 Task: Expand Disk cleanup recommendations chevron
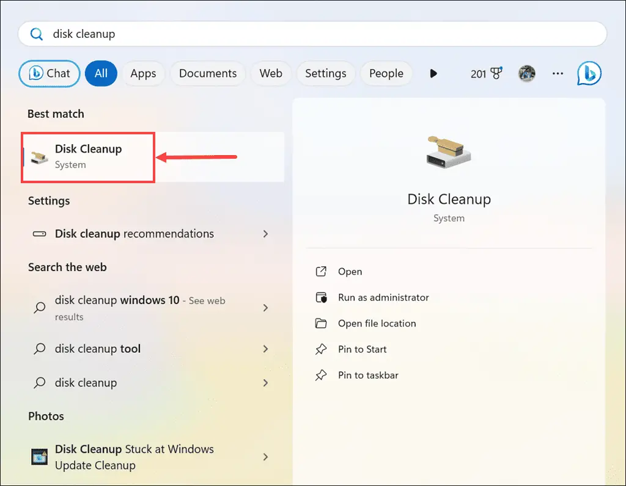(265, 234)
